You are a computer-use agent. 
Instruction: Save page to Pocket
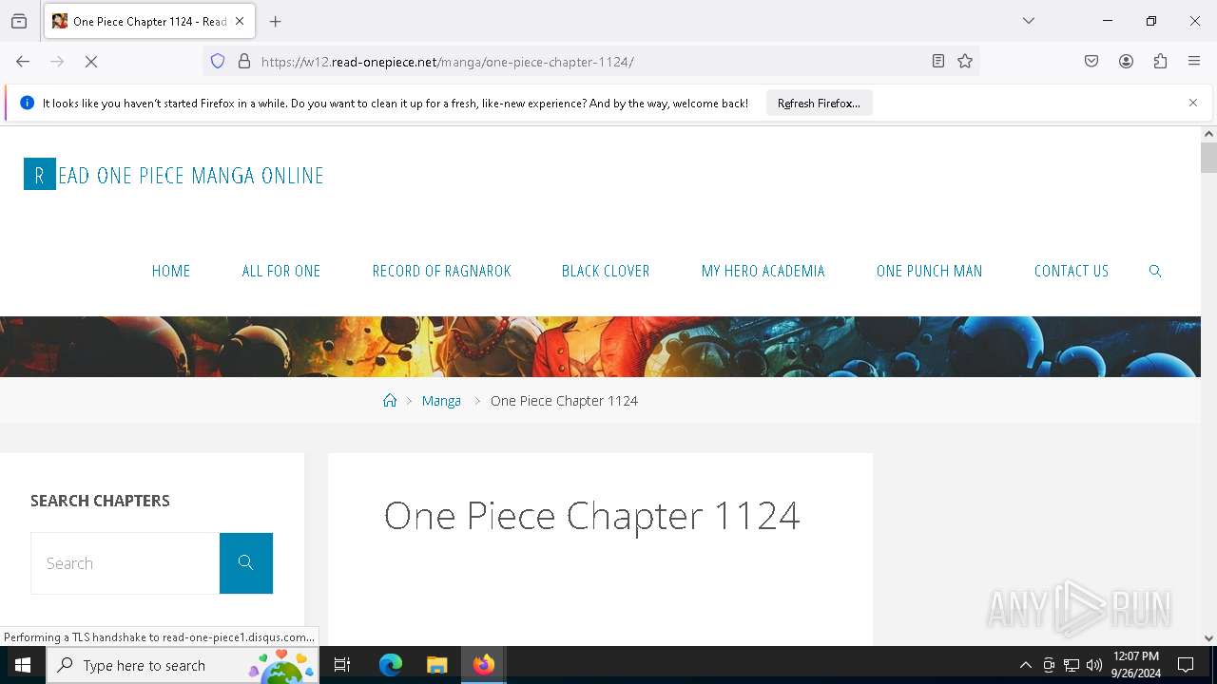coord(1091,62)
